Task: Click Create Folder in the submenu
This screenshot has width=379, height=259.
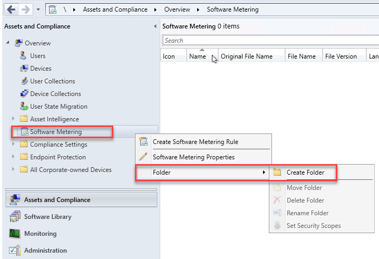Action: pyautogui.click(x=305, y=172)
